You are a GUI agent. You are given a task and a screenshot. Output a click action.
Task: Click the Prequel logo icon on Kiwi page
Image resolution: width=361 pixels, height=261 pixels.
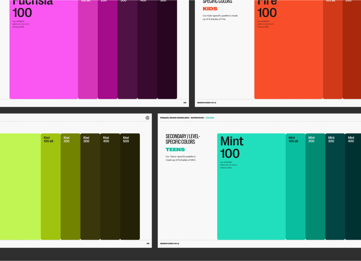tap(148, 118)
